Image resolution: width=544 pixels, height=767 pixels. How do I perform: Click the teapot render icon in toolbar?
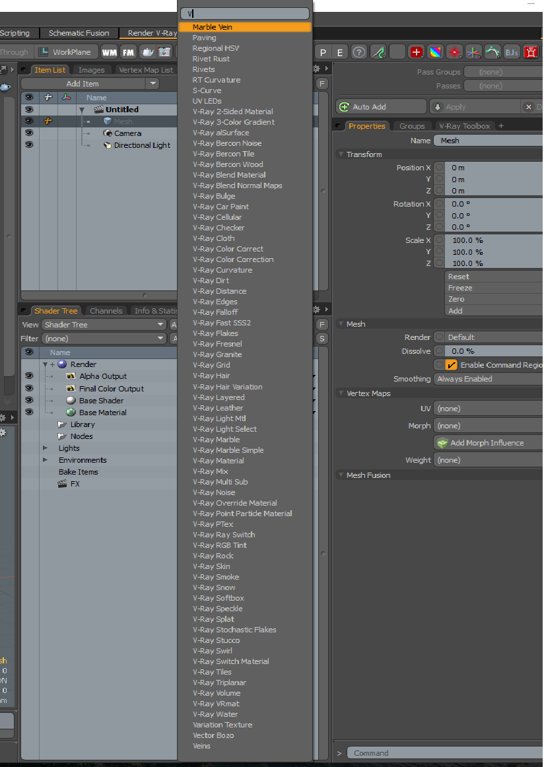147,52
